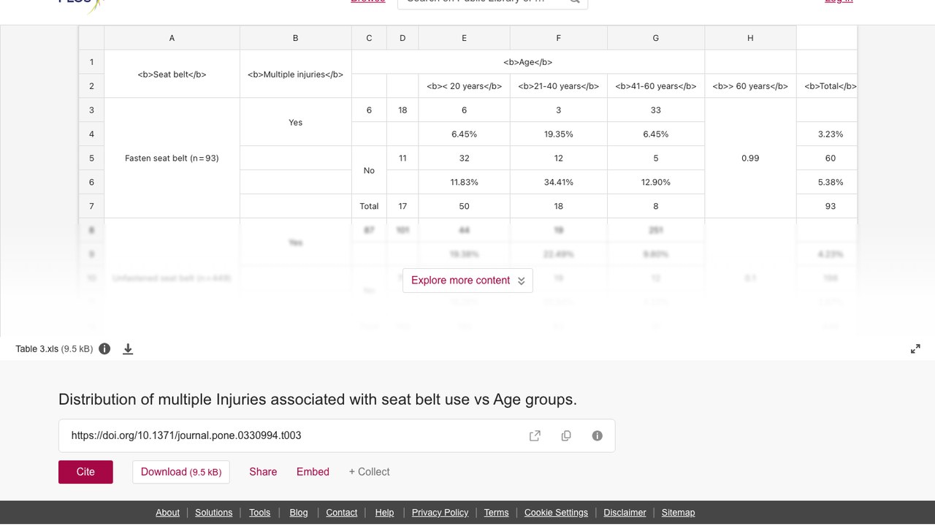Viewport: 935px width, 526px height.
Task: Show DOI information icon
Action: click(x=597, y=435)
